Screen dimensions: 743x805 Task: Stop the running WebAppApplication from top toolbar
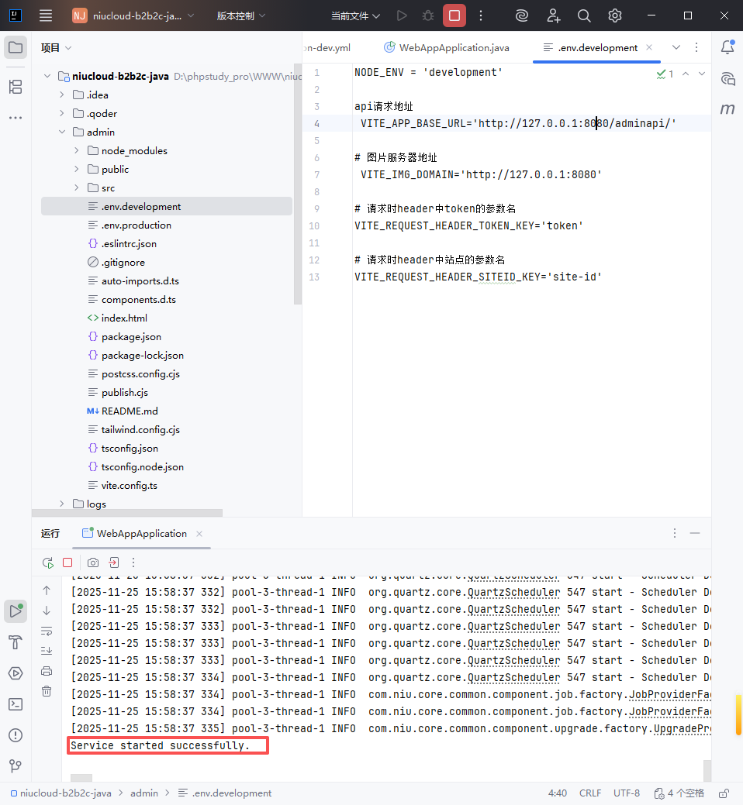coord(454,15)
